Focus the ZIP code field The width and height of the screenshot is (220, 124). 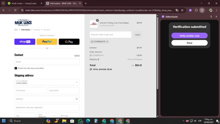tap(69, 115)
